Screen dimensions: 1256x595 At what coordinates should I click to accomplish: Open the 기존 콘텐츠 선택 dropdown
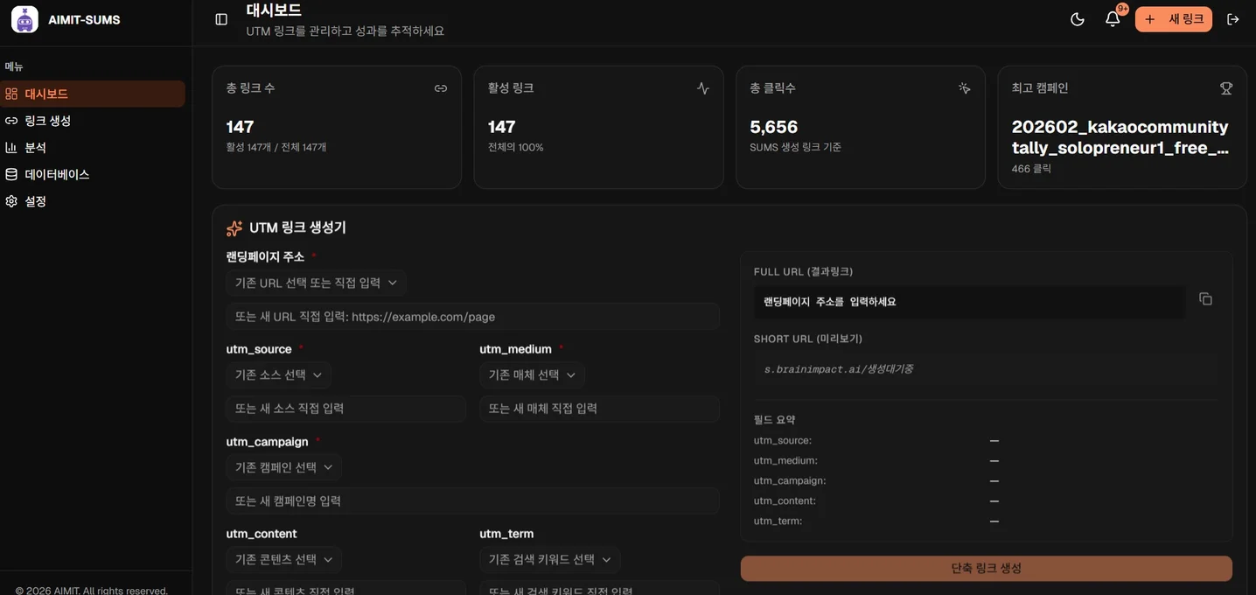pyautogui.click(x=283, y=559)
